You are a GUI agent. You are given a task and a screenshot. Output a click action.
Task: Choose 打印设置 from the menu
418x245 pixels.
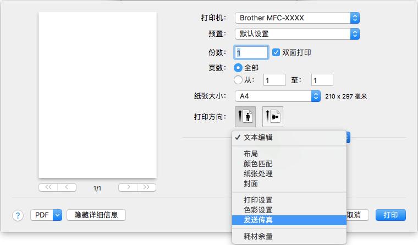pos(258,200)
